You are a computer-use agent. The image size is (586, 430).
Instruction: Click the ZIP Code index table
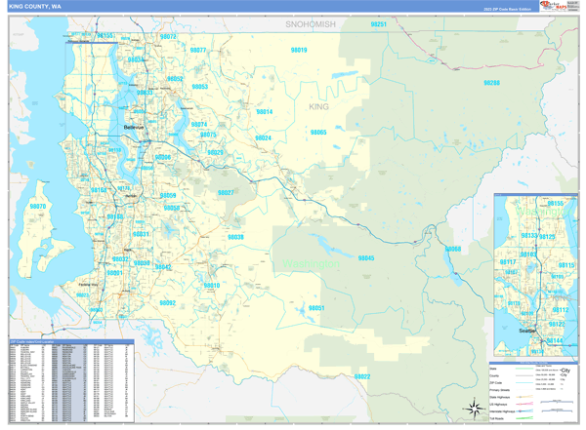click(x=71, y=381)
